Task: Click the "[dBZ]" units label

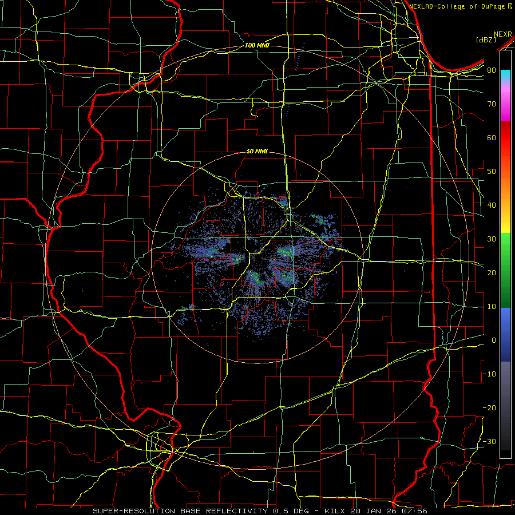Action: [486, 39]
